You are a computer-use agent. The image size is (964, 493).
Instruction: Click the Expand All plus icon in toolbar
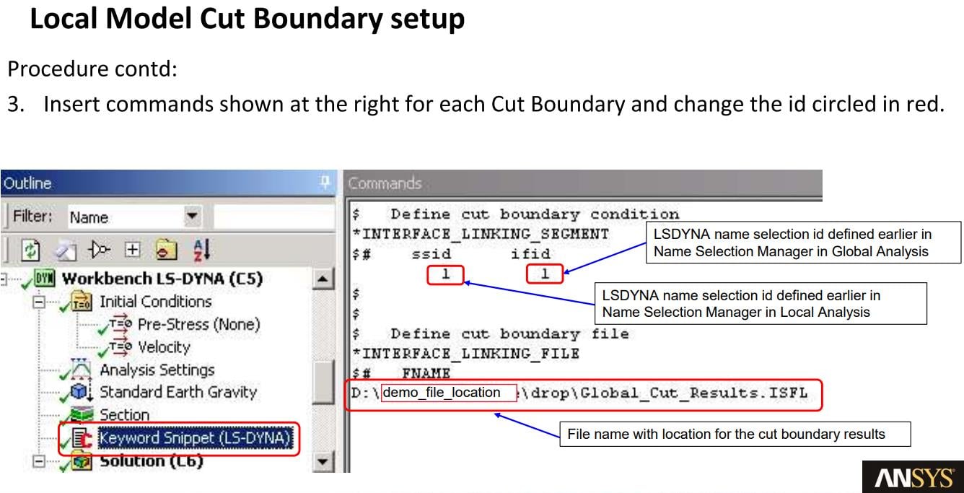(x=131, y=250)
